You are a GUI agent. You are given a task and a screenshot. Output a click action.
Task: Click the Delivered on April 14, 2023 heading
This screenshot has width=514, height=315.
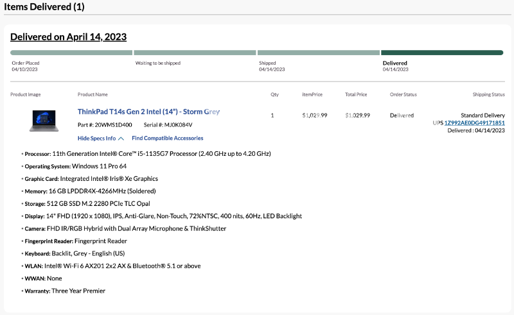[68, 37]
